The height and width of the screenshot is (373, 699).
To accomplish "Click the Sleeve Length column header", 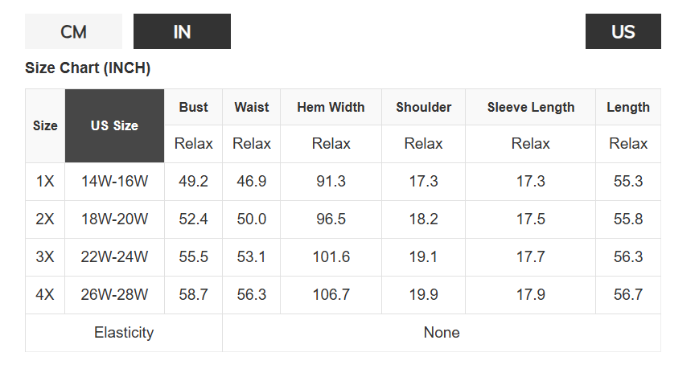I will [x=530, y=107].
